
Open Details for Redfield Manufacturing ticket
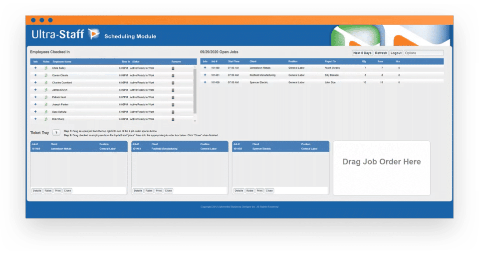click(138, 191)
